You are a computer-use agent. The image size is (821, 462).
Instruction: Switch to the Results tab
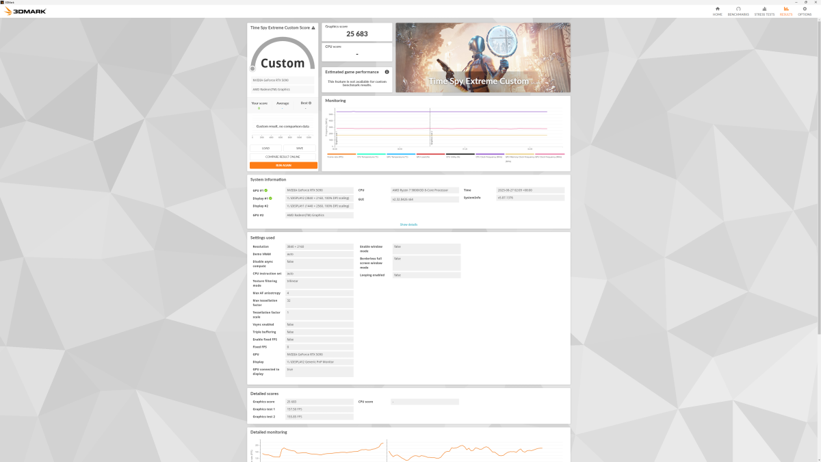pyautogui.click(x=786, y=11)
